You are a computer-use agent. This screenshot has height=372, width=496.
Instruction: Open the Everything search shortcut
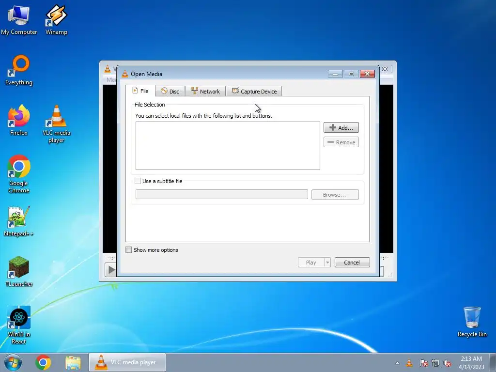(19, 70)
